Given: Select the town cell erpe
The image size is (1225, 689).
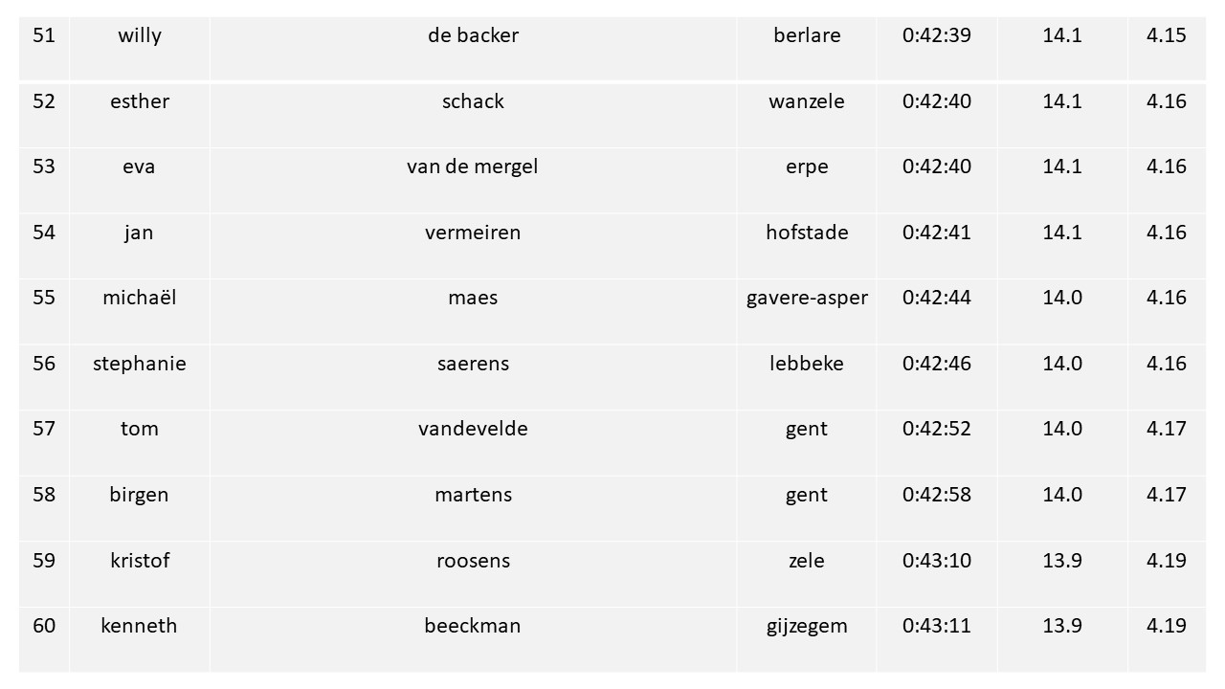Looking at the screenshot, I should (x=807, y=181).
